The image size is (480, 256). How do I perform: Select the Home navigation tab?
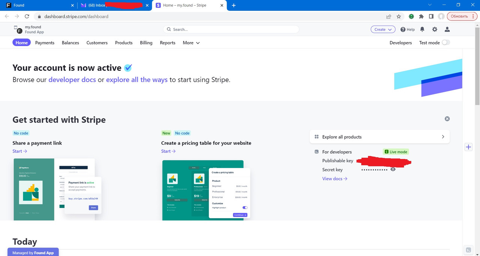[x=21, y=43]
